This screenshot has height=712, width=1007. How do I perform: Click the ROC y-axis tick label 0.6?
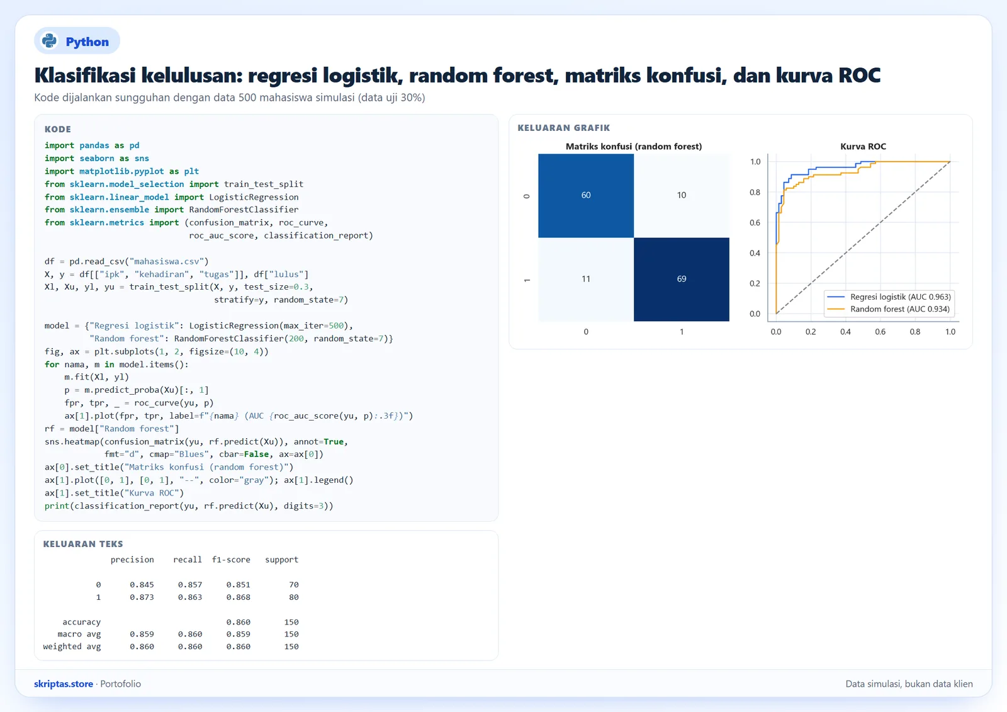tap(755, 223)
